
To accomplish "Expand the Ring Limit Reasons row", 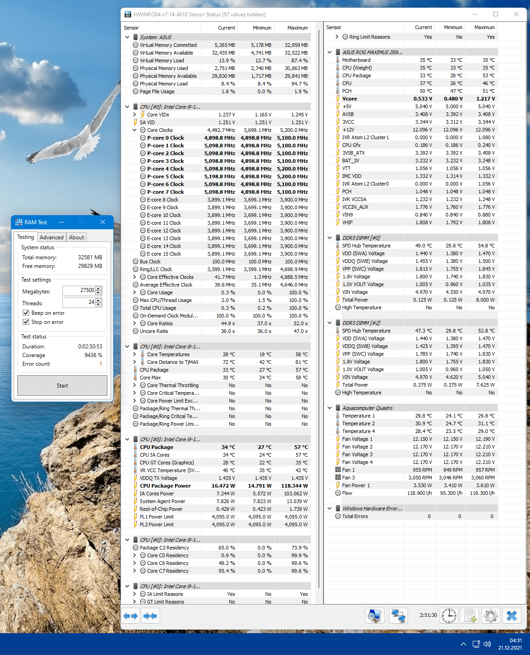I will [337, 37].
